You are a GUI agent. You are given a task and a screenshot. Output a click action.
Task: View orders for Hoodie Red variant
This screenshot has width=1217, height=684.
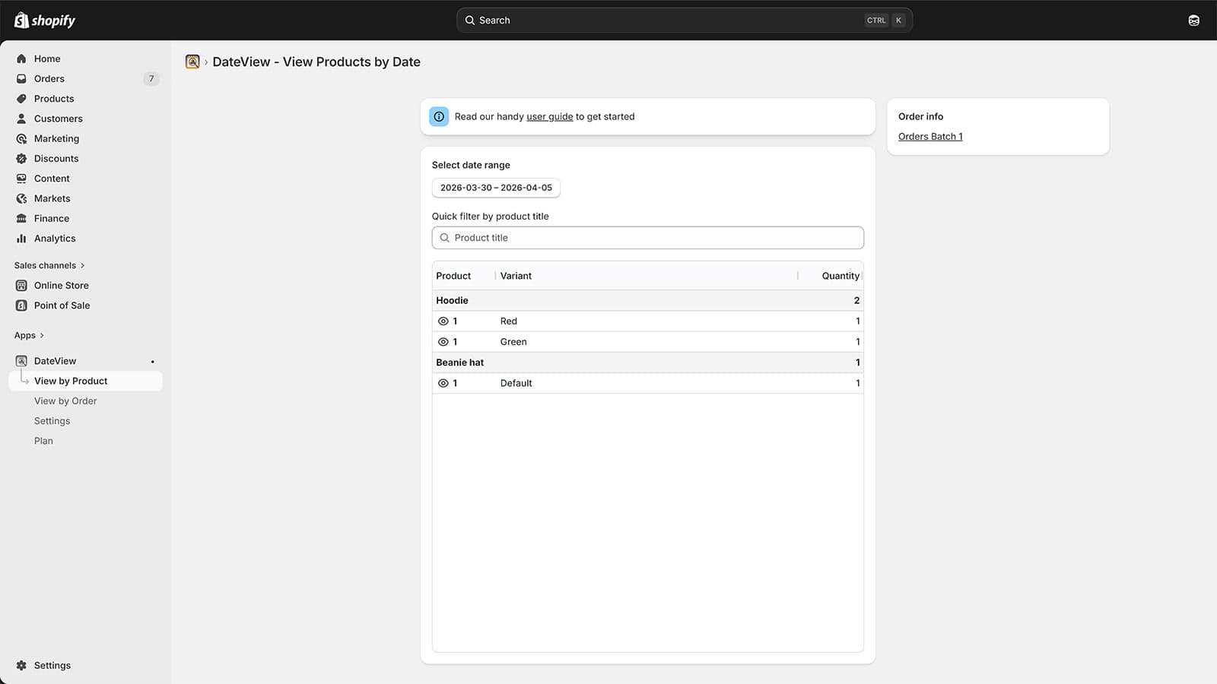pyautogui.click(x=443, y=321)
